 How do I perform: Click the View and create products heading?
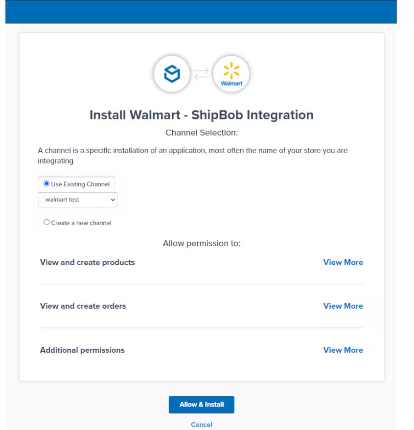pos(87,262)
